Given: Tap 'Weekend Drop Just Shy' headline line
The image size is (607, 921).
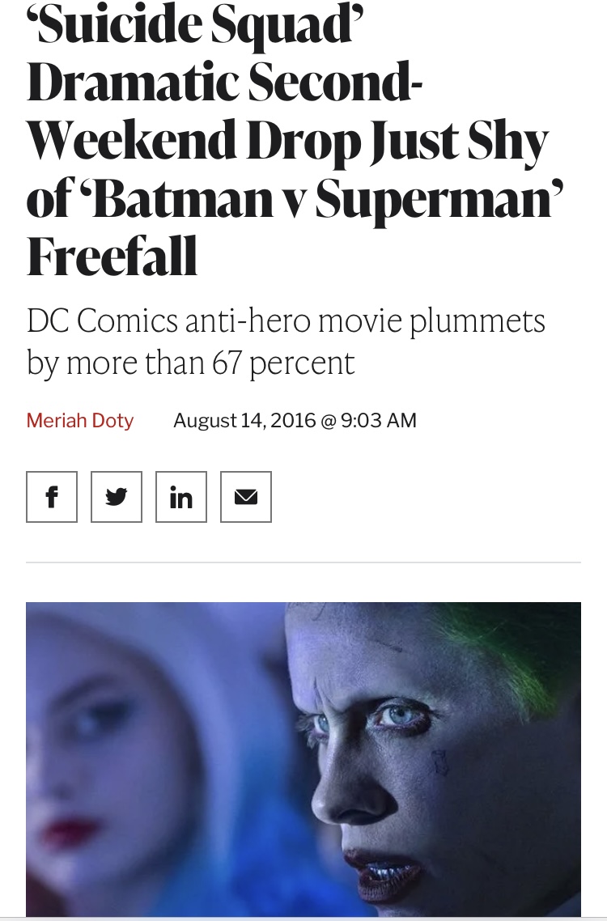Looking at the screenshot, I should point(287,142).
